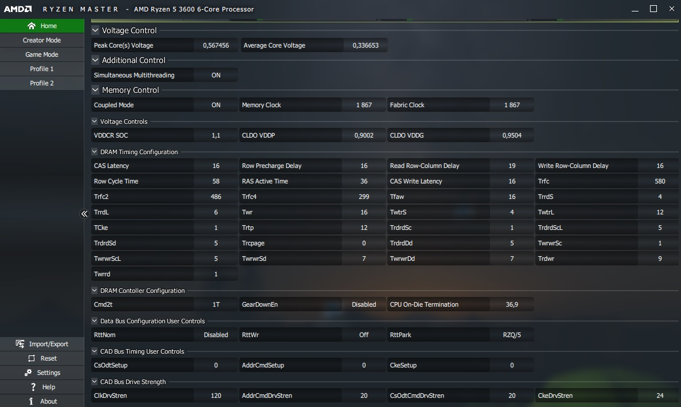The height and width of the screenshot is (407, 681).
Task: Click the Memory Clock value 1 867
Action: click(x=364, y=105)
